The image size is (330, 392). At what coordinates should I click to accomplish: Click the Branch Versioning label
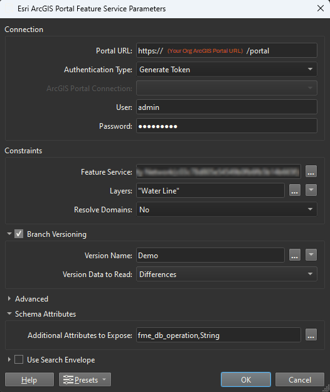pyautogui.click(x=56, y=234)
